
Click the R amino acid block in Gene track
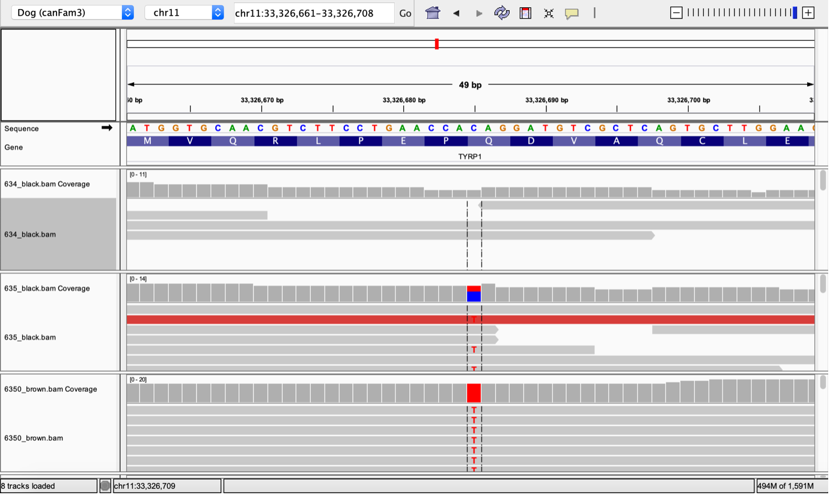276,141
